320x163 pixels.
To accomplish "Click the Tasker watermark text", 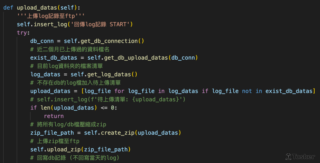I will (303, 156).
